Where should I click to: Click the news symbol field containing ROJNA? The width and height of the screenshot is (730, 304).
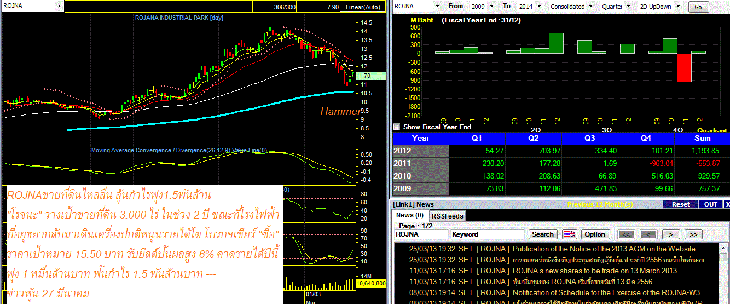pyautogui.click(x=421, y=234)
